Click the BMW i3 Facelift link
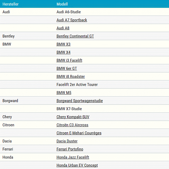 [x=69, y=60]
